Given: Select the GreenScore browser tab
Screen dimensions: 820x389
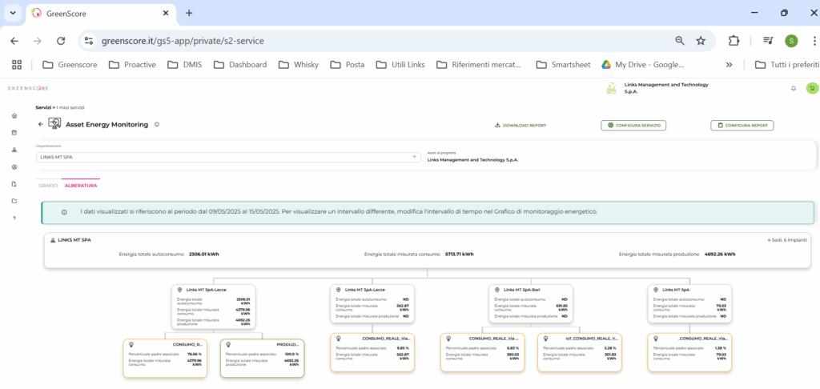Looking at the screenshot, I should [102, 13].
